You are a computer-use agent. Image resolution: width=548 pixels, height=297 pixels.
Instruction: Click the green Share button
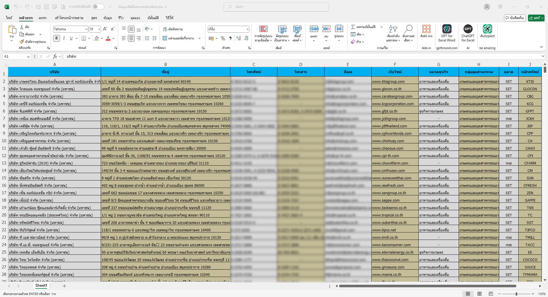coord(536,18)
